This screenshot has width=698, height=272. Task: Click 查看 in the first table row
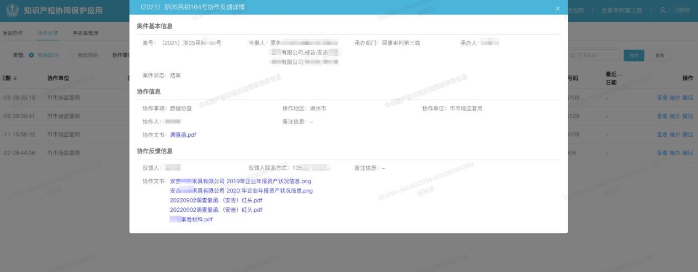tap(662, 98)
